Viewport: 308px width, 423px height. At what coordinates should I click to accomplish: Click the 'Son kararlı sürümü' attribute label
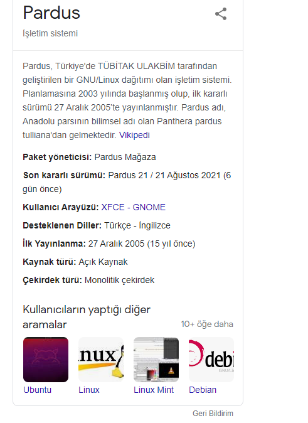coord(64,175)
